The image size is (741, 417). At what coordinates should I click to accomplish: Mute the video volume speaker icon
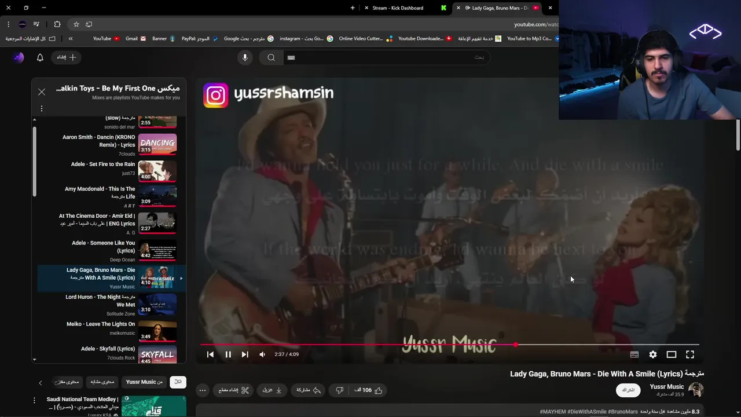point(262,354)
